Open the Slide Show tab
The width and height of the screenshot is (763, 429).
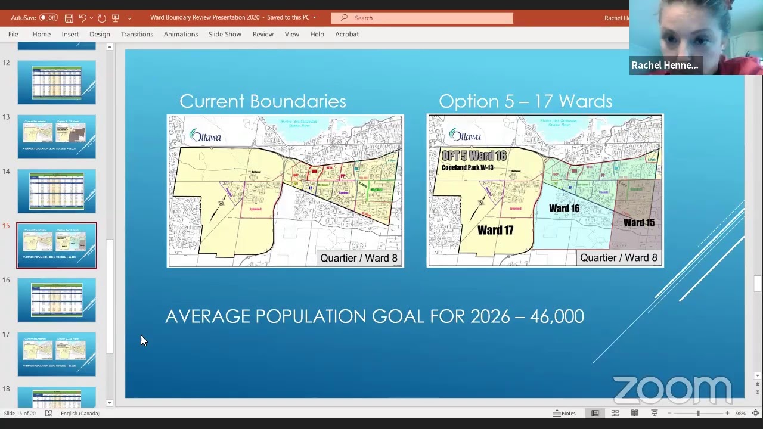tap(225, 34)
